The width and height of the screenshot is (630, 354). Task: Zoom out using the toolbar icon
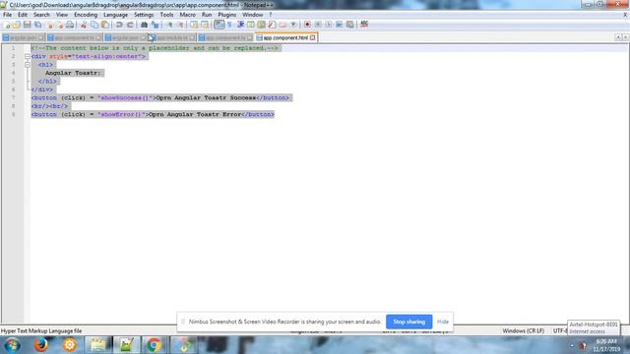[x=180, y=25]
